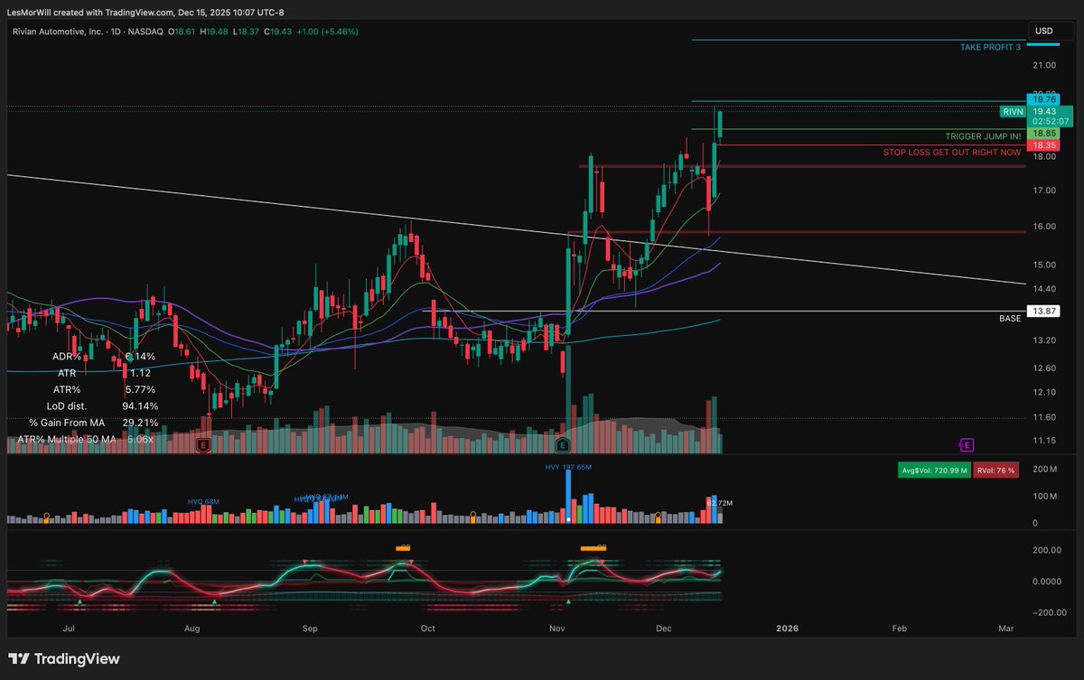The height and width of the screenshot is (680, 1084).
Task: Click the O18.61 open value
Action: (x=183, y=32)
